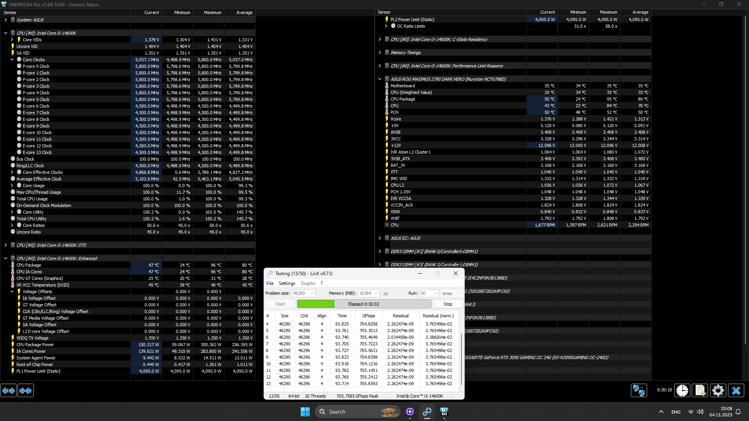Expand the System: ASUS sensor group
Viewport: 749px width, 421px height.
coord(5,20)
